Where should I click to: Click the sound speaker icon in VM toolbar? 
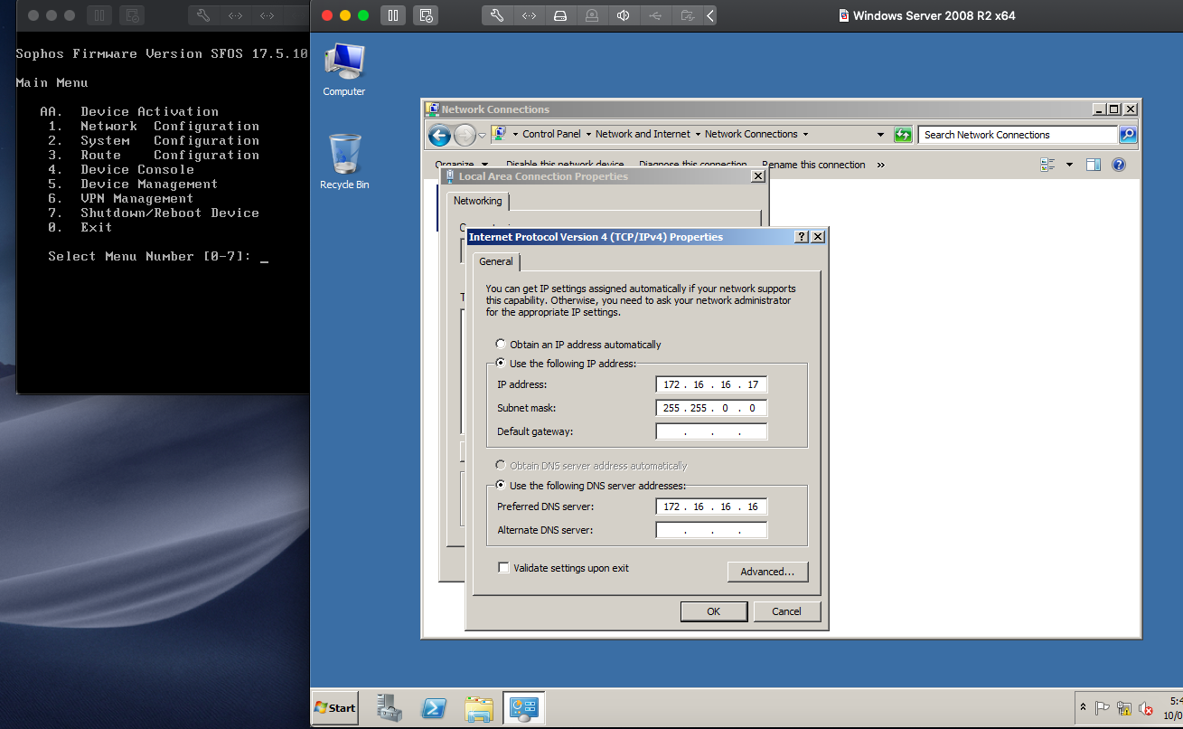tap(623, 15)
